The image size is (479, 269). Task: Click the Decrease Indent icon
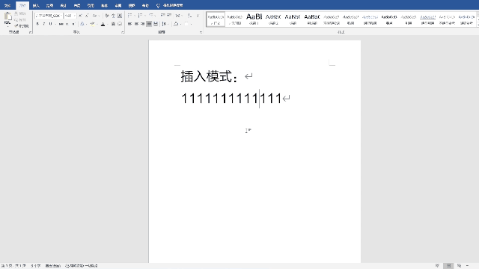tap(162, 15)
